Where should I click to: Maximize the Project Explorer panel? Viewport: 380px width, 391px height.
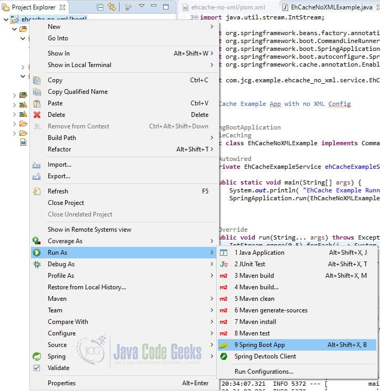[166, 7]
